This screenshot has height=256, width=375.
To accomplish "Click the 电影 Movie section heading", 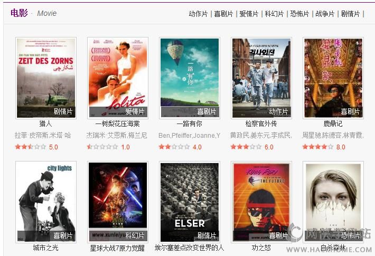I will pos(33,13).
